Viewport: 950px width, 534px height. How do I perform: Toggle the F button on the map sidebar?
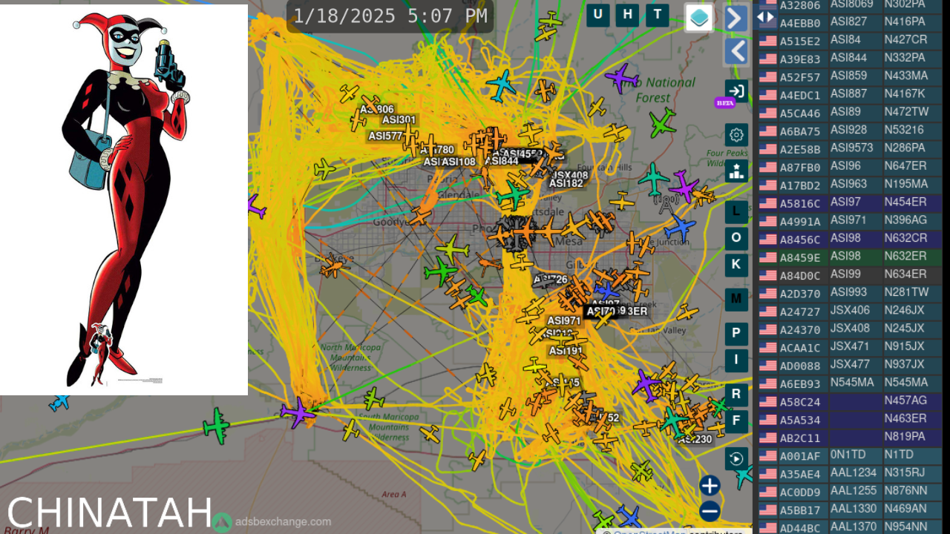point(736,421)
